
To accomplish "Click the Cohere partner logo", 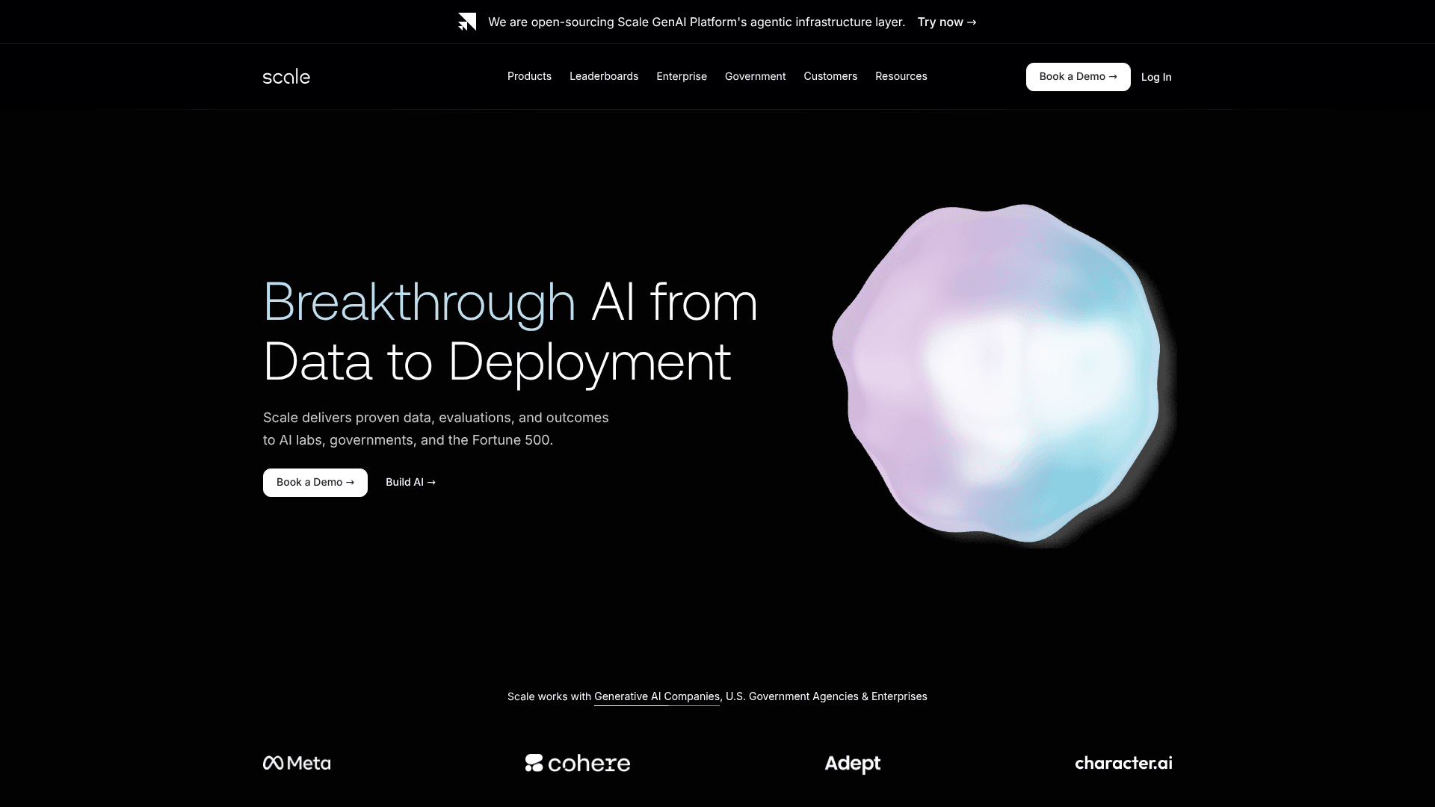I will click(578, 763).
